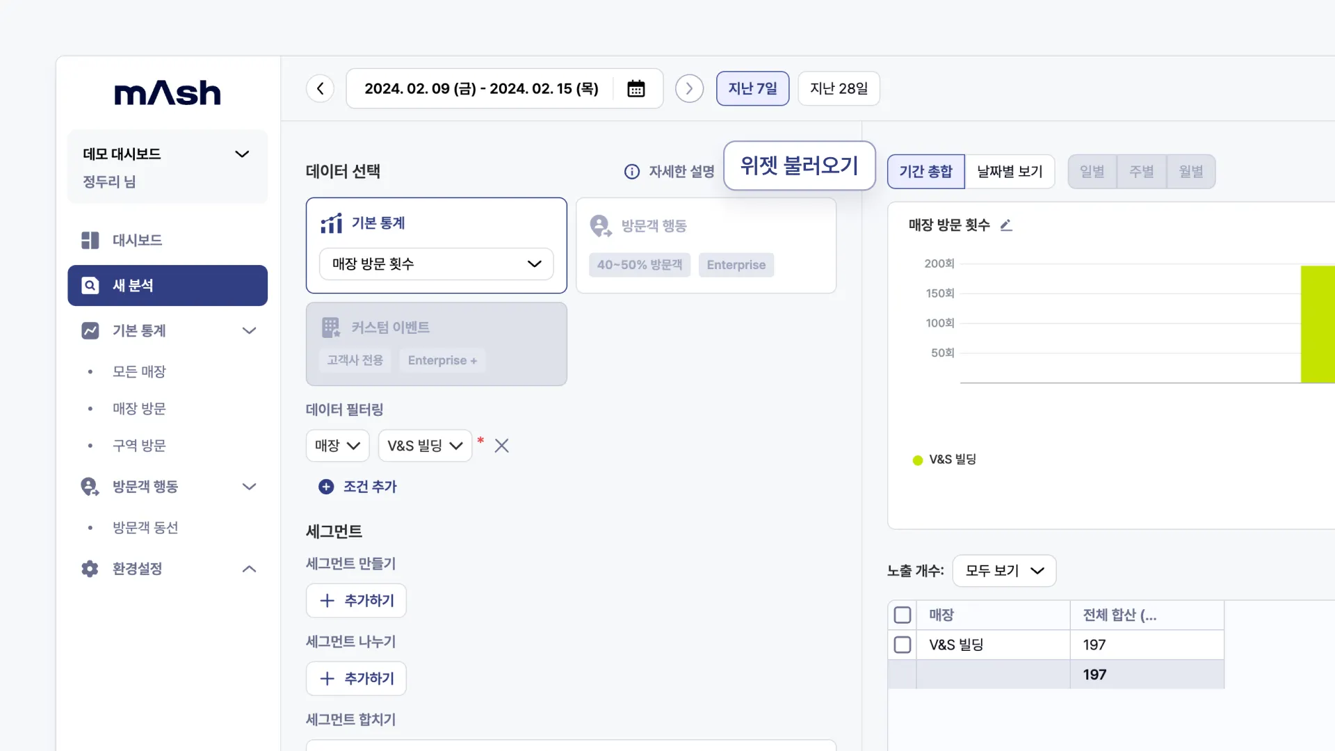Toggle the 매장 header select-all checkbox

902,615
